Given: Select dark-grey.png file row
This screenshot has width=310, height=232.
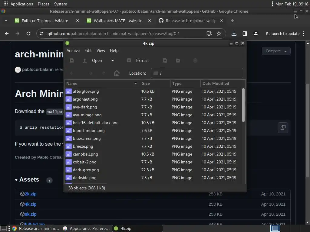Looking at the screenshot, I should click(153, 170).
